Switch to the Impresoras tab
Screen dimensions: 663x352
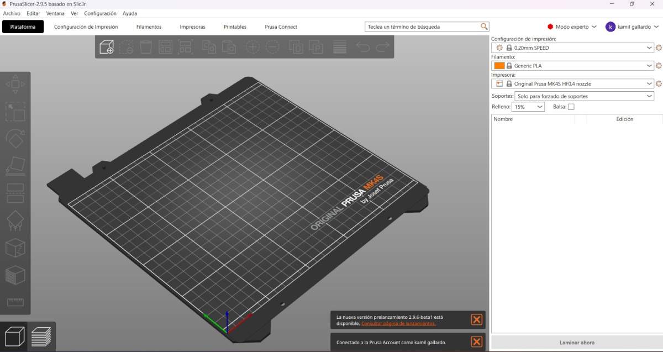192,27
